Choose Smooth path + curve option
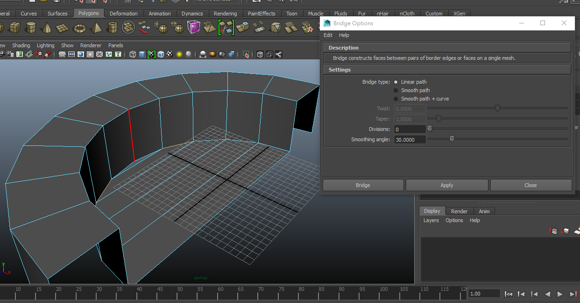Viewport: 580px width, 303px height. pyautogui.click(x=396, y=99)
